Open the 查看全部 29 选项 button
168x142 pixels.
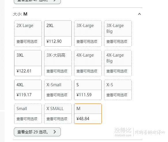[37, 132]
